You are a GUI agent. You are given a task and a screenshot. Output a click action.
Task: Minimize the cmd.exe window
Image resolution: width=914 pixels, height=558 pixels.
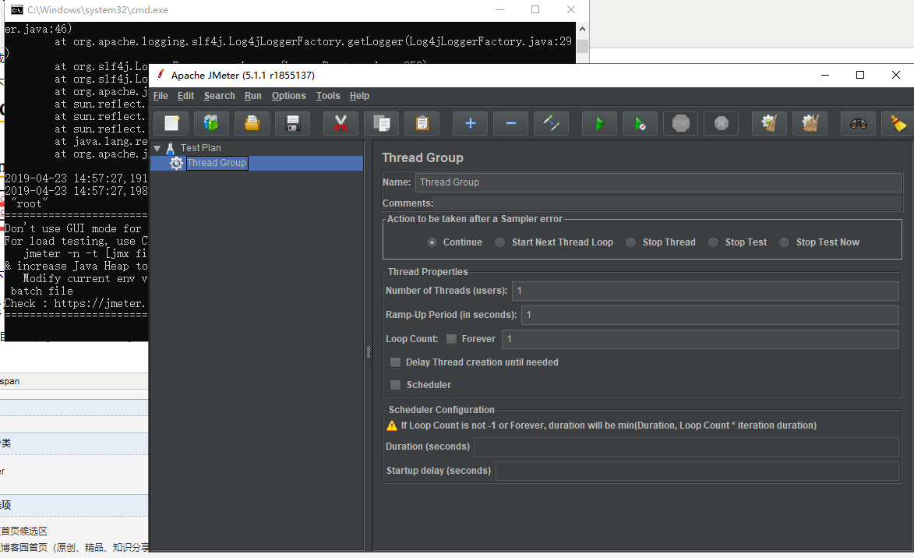click(x=500, y=9)
